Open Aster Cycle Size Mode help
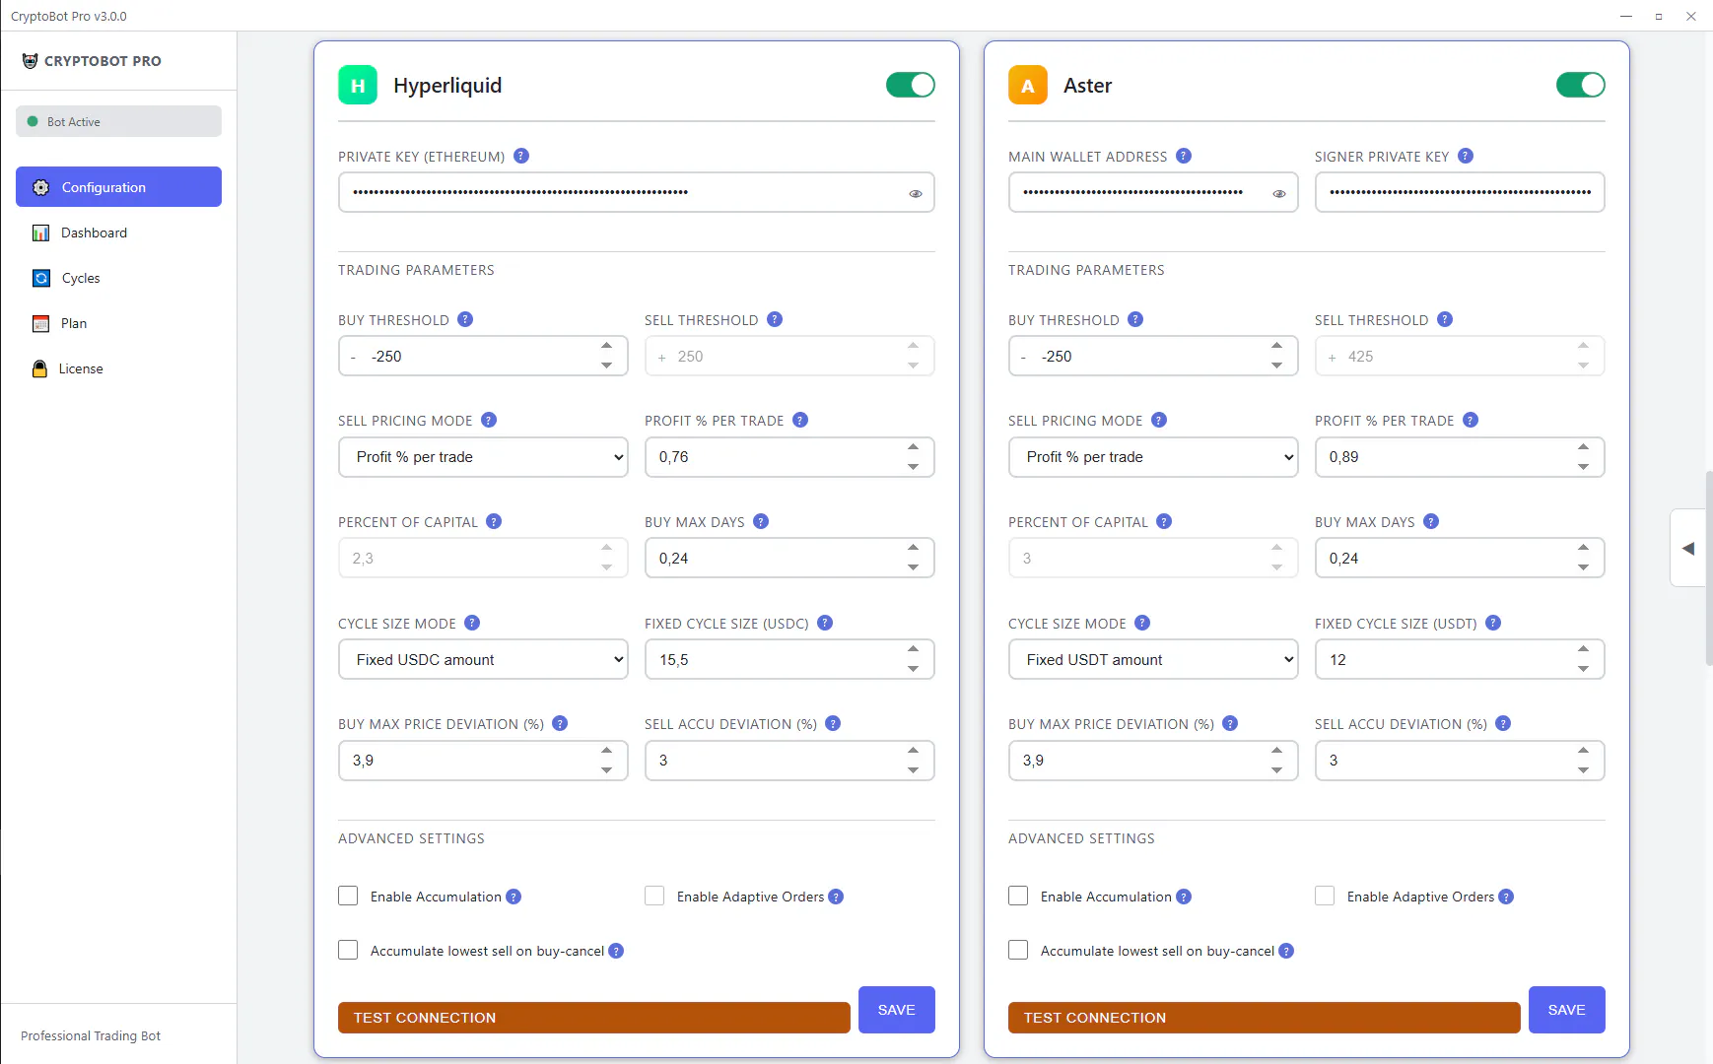 [x=1142, y=623]
